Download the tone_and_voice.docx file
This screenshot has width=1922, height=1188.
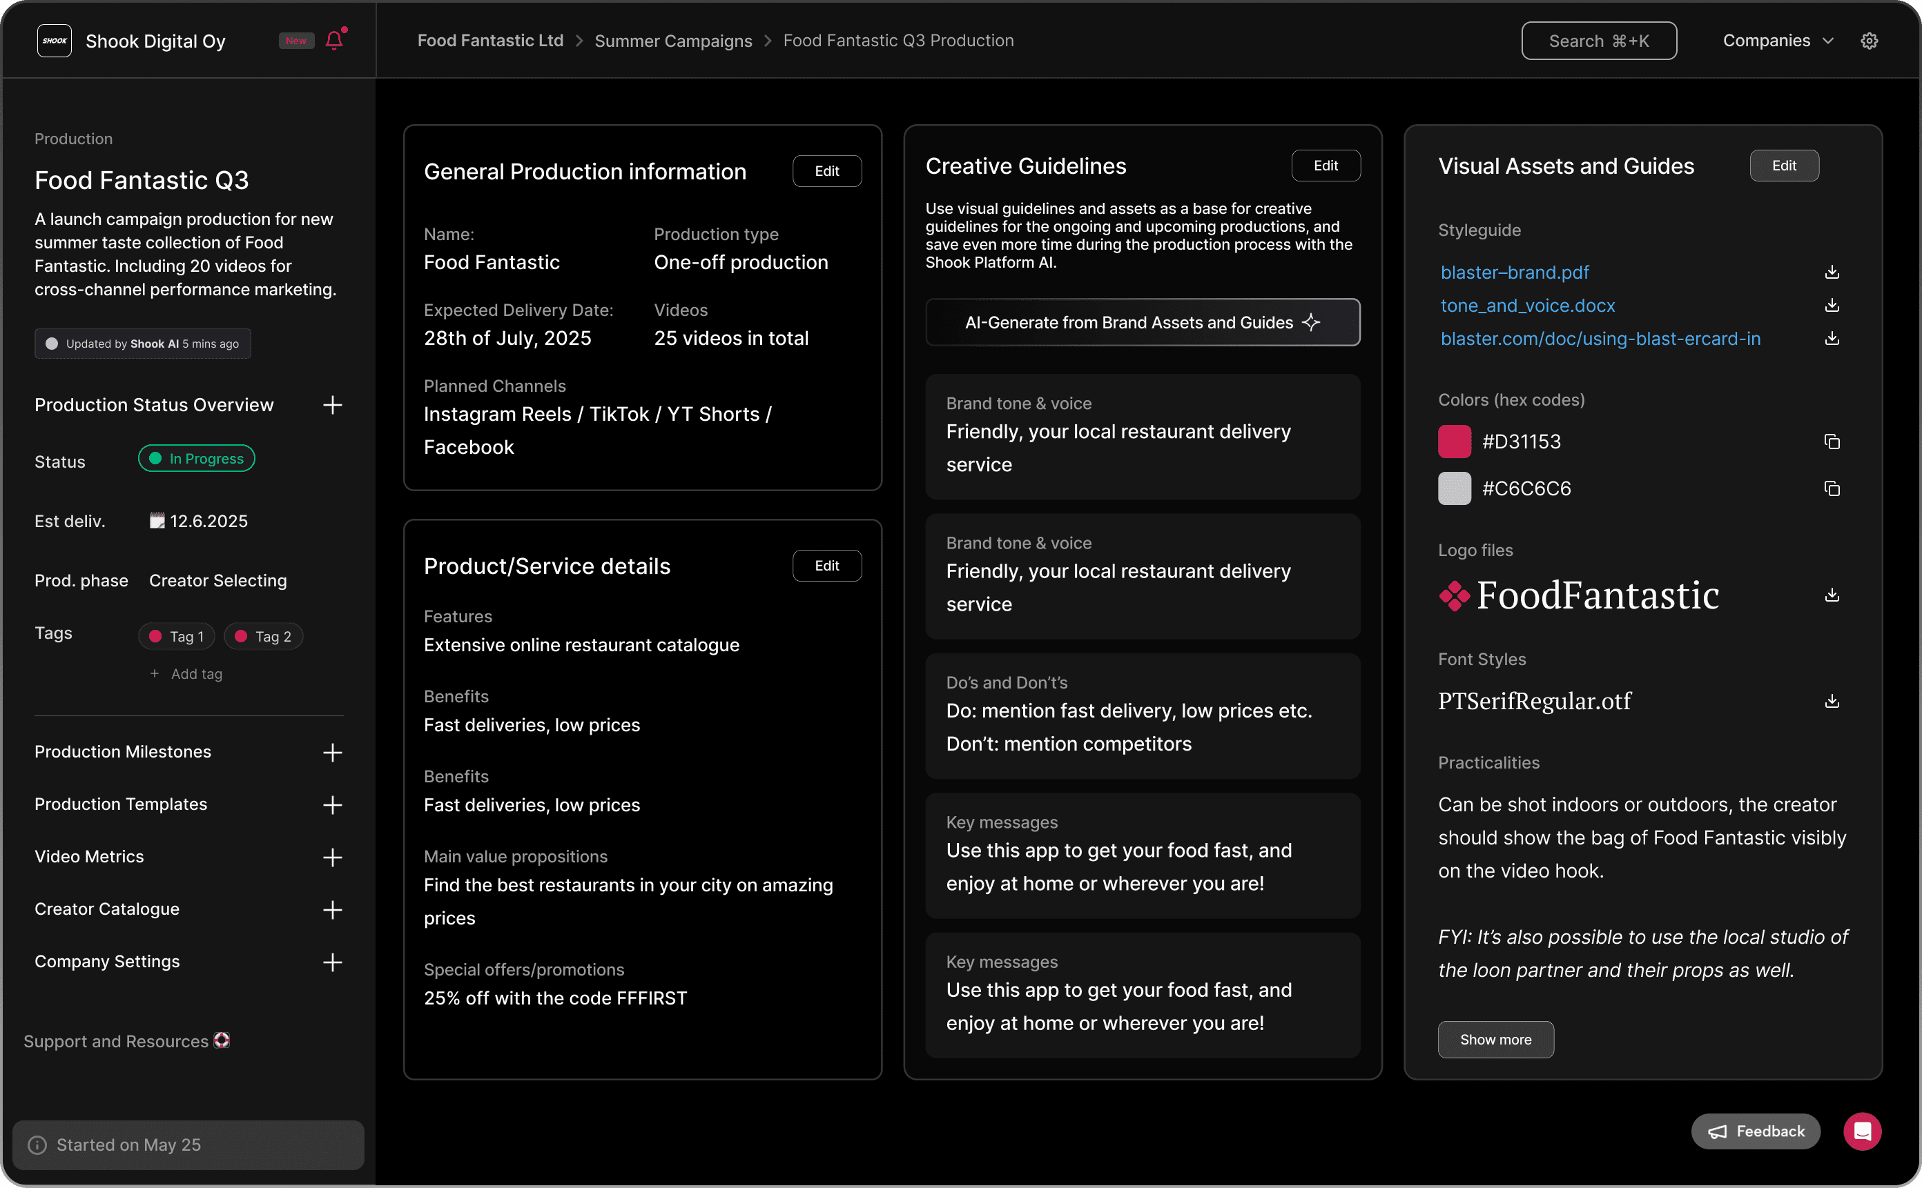(x=1832, y=305)
